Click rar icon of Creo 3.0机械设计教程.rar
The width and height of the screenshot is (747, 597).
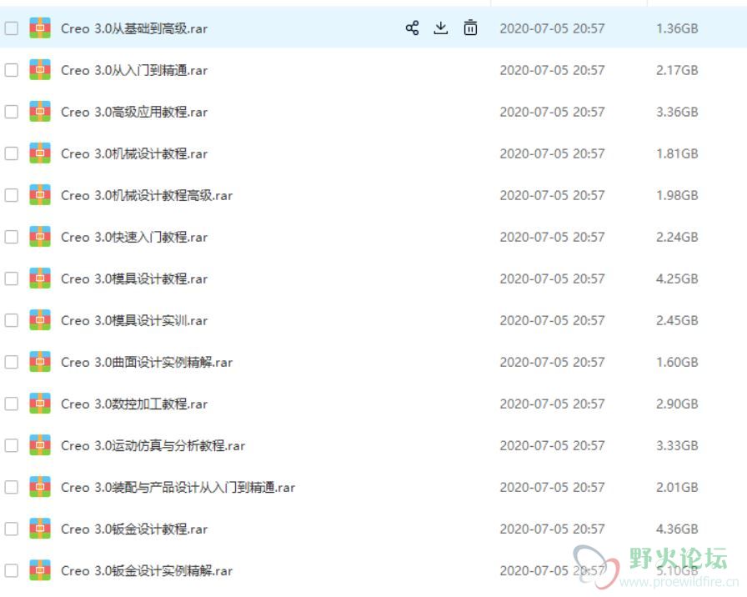[x=40, y=153]
